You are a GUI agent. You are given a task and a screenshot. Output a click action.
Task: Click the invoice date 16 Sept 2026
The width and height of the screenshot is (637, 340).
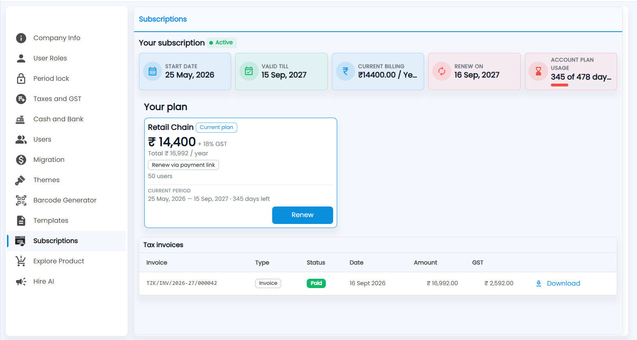(x=368, y=283)
